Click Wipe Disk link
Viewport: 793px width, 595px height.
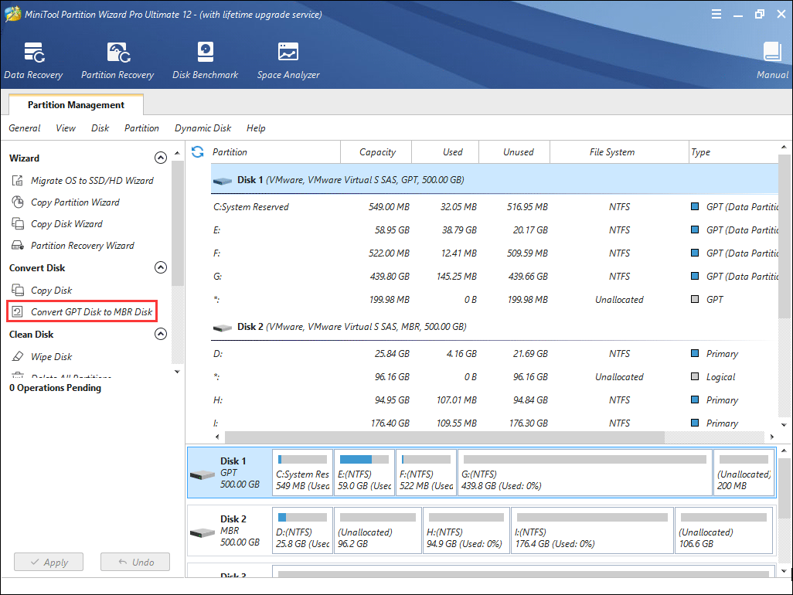pos(52,356)
